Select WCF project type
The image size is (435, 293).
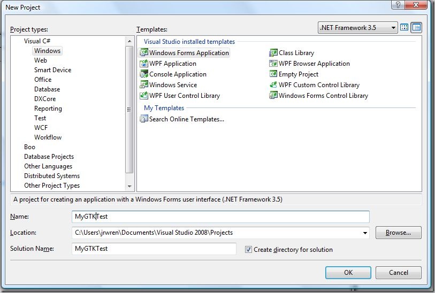41,127
